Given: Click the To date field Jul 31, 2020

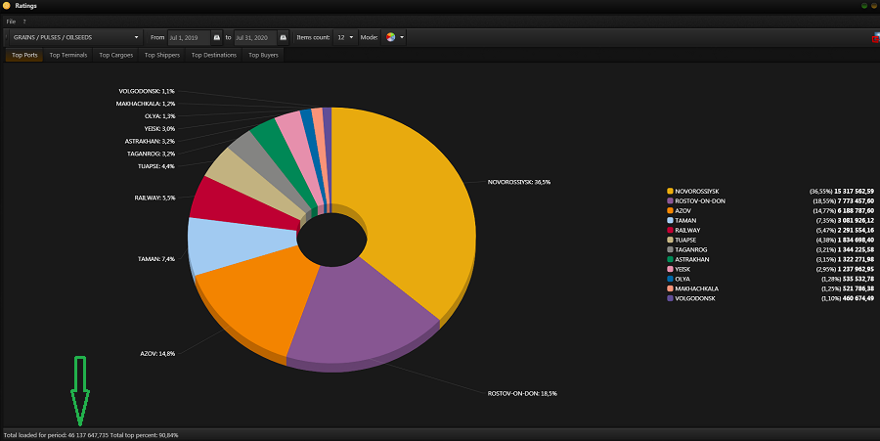Looking at the screenshot, I should (256, 37).
